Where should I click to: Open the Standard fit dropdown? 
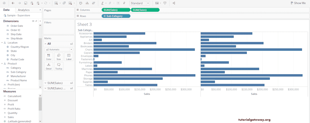[140, 3]
